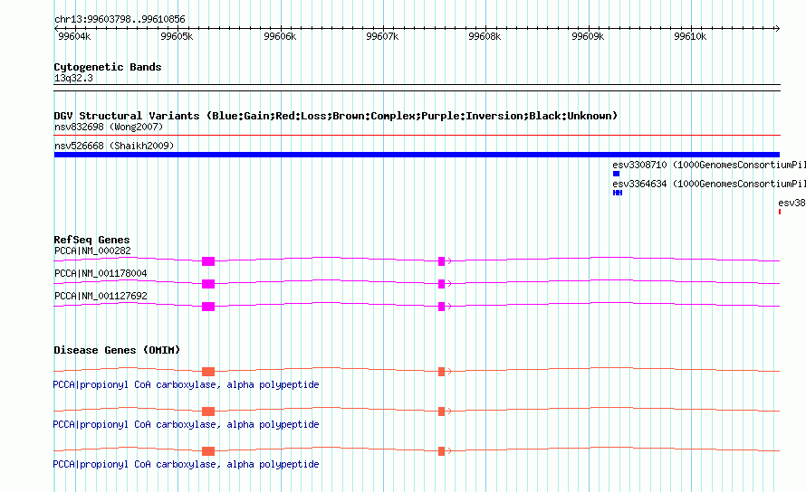Click the large magenta exon of NM_001127692
Image resolution: width=806 pixels, height=492 pixels.
208,307
